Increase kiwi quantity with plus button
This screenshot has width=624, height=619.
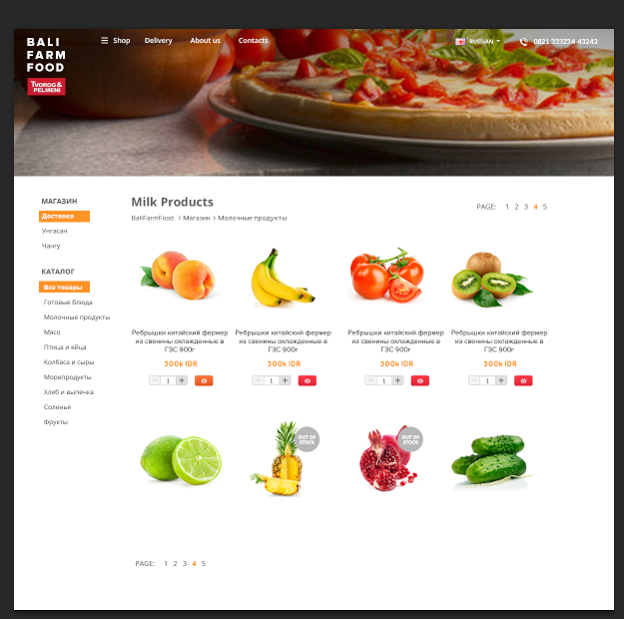[x=501, y=380]
